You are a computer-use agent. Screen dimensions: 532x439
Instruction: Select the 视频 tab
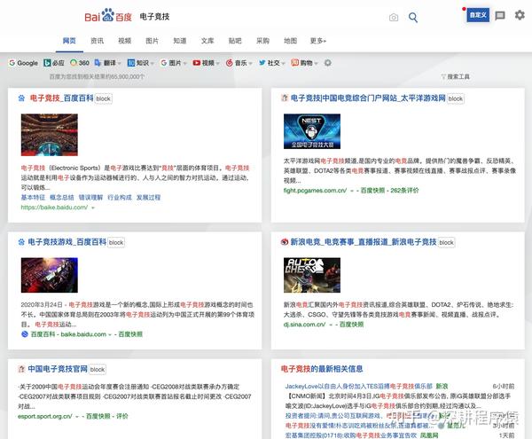(124, 41)
